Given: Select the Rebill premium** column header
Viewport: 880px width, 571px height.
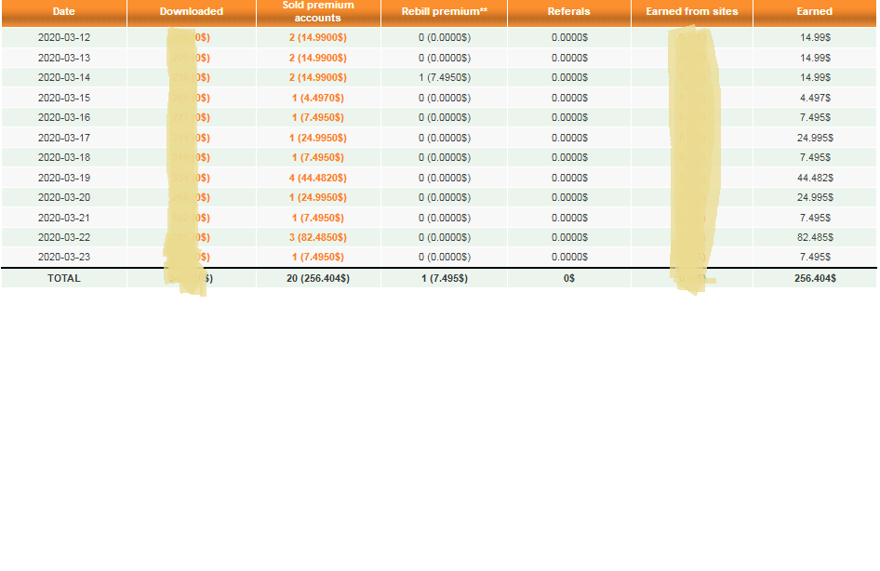Looking at the screenshot, I should (444, 12).
